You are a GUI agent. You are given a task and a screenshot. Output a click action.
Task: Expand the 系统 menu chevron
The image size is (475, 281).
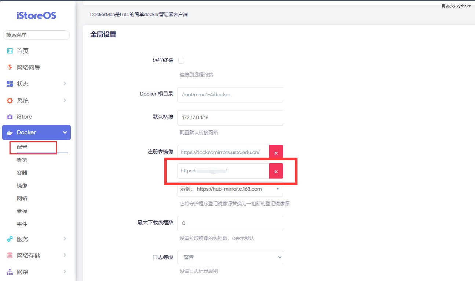pos(65,100)
